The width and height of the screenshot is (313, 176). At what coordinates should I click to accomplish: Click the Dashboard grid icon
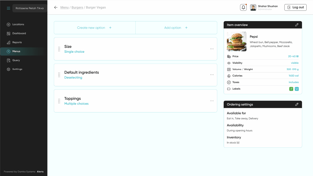tap(8, 34)
